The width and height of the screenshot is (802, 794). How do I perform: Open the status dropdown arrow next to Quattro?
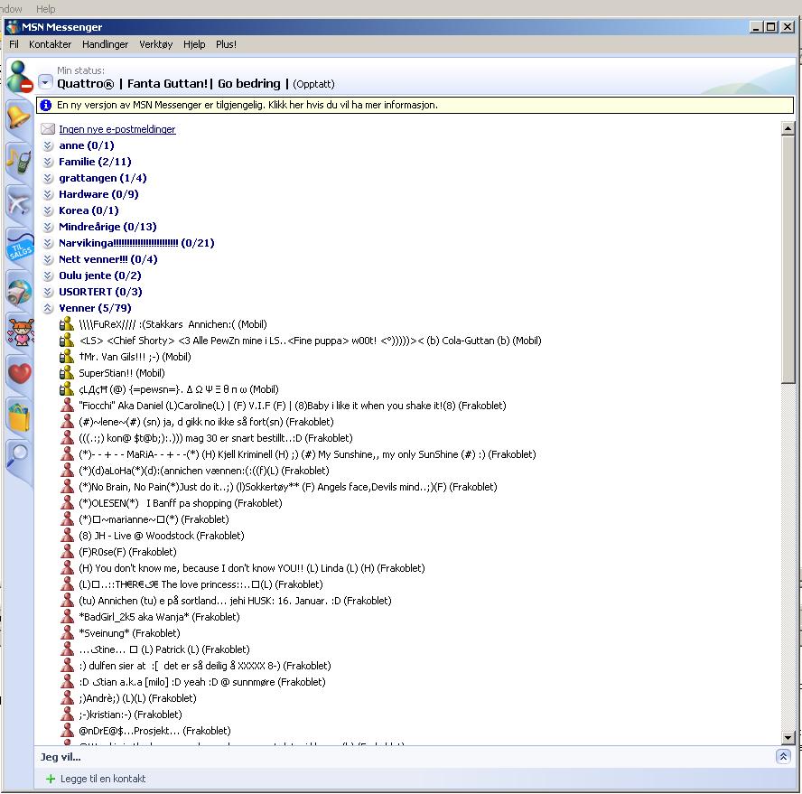(45, 82)
